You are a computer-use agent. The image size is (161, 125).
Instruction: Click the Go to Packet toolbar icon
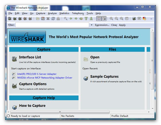(x=81, y=19)
